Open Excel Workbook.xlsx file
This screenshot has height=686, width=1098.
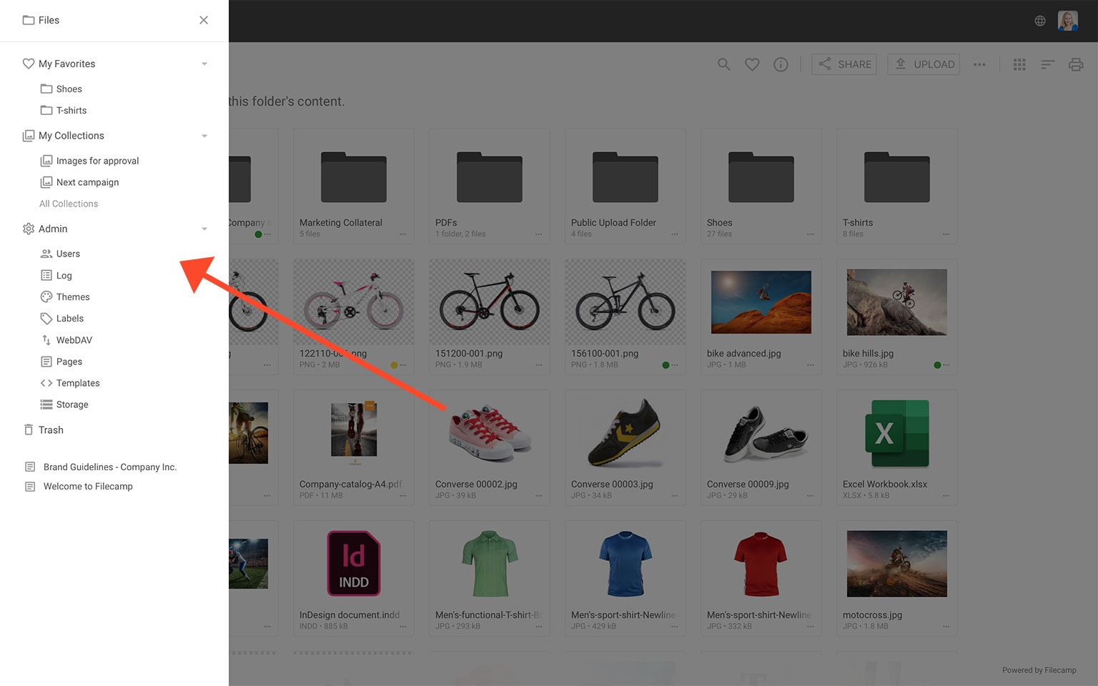[897, 432]
